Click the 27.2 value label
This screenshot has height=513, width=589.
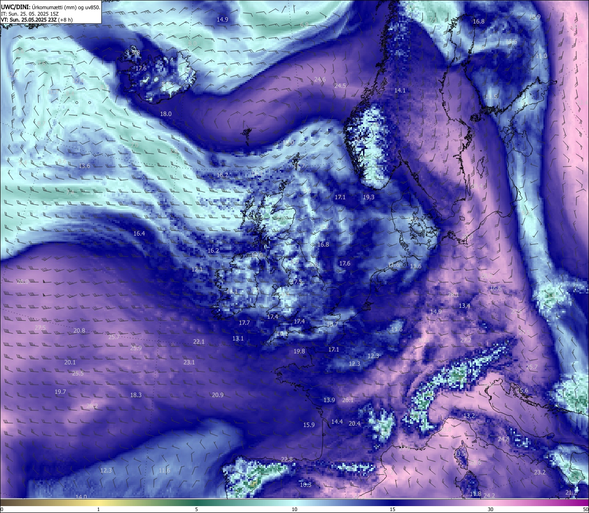466,340
